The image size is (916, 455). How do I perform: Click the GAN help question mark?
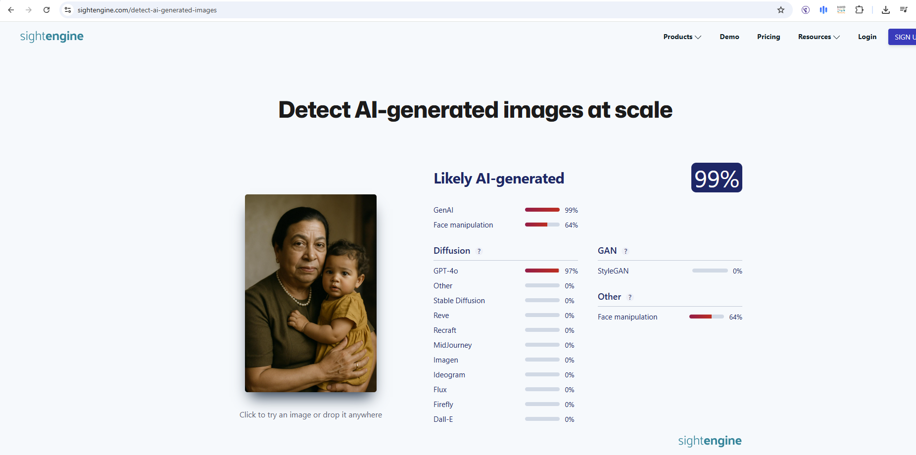coord(626,251)
